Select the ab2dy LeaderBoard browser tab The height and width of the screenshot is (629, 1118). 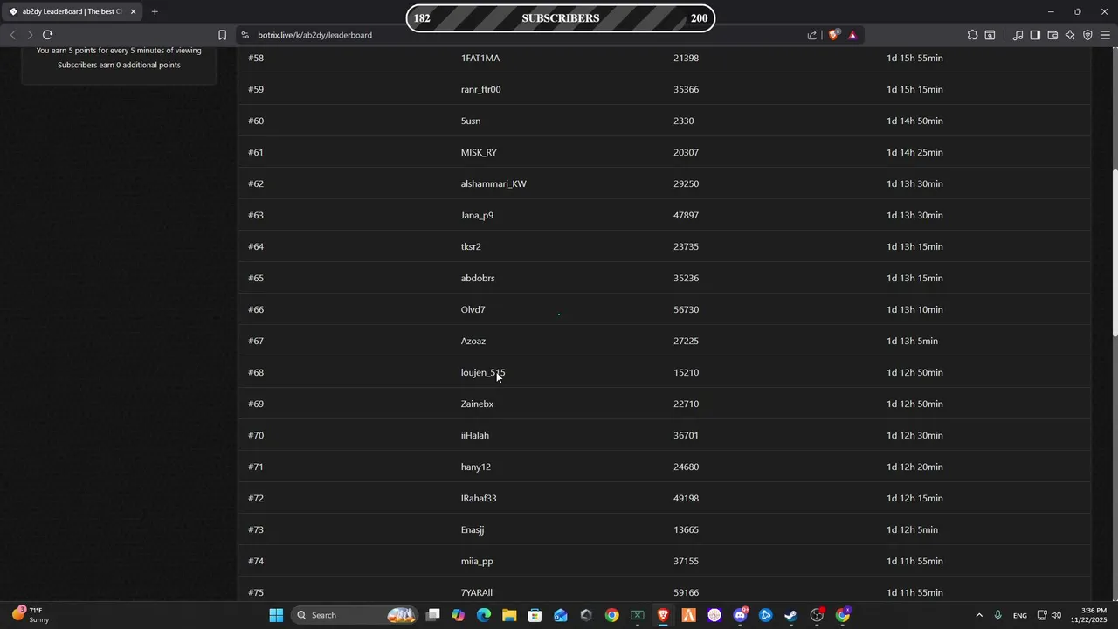pos(72,11)
